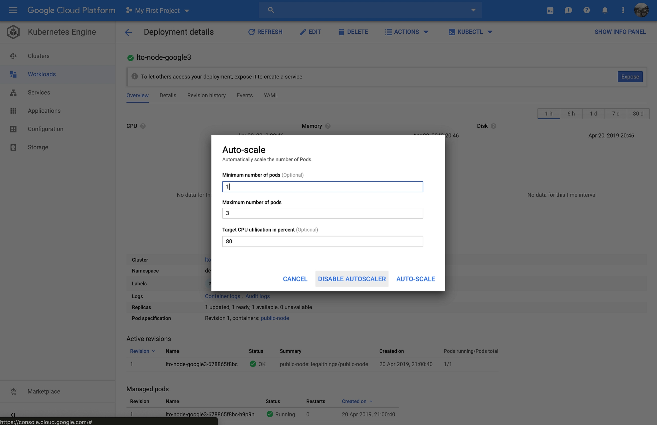Select the 6 h time range
The width and height of the screenshot is (657, 425).
pos(571,114)
